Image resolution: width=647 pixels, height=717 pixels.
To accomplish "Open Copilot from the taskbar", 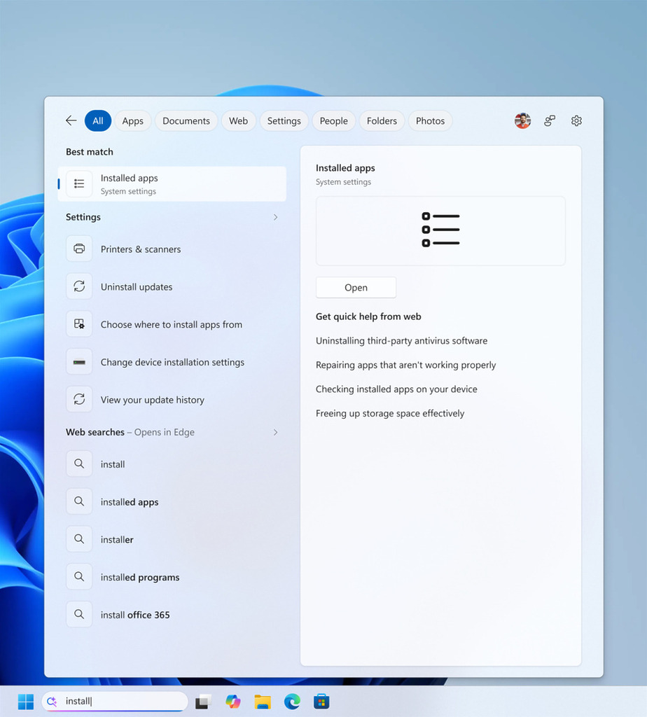I will click(233, 701).
